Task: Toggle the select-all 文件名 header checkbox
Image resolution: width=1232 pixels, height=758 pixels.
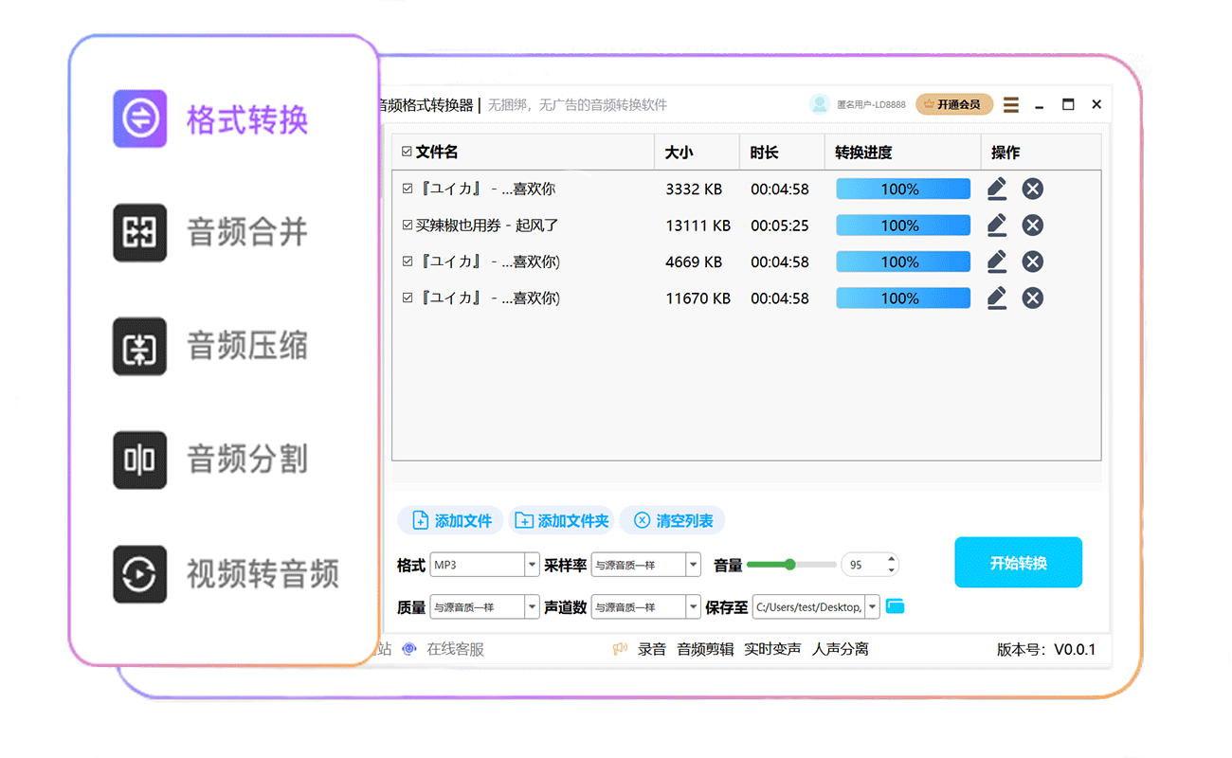Action: 407,152
